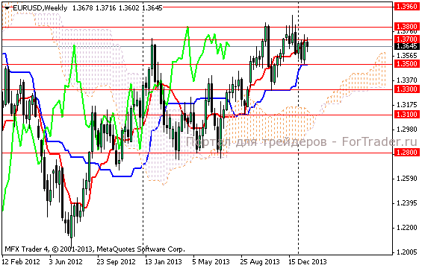Click the 23 Sep 2012 date label
The width and height of the screenshot is (422, 268).
pos(117,261)
